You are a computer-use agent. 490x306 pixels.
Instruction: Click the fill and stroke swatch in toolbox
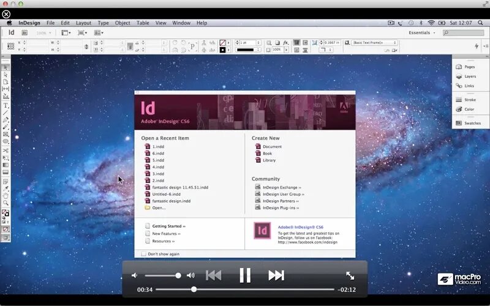[6, 213]
